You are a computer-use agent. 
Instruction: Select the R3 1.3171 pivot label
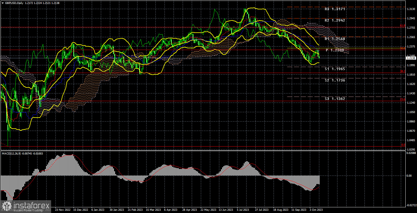point(335,9)
